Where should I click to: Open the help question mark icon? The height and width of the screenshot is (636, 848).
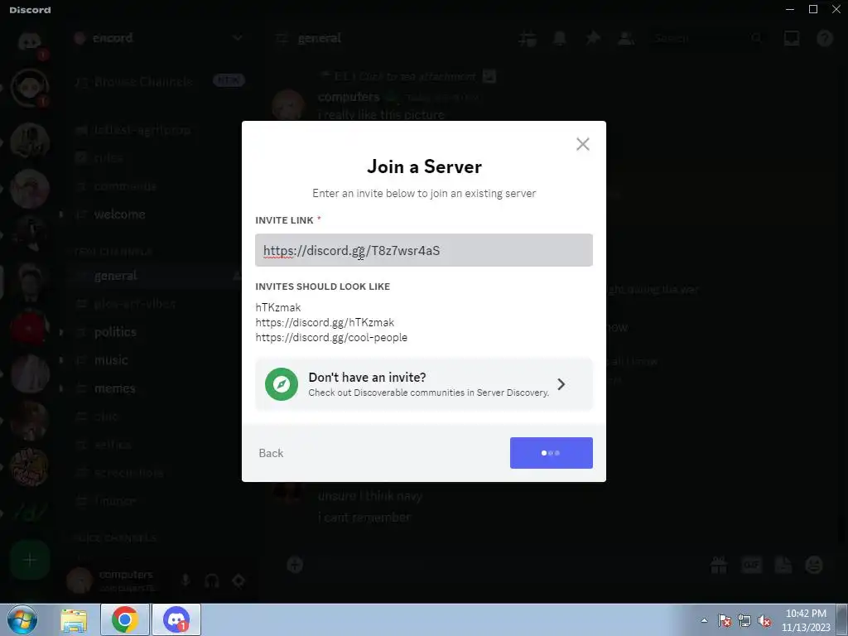coord(824,38)
